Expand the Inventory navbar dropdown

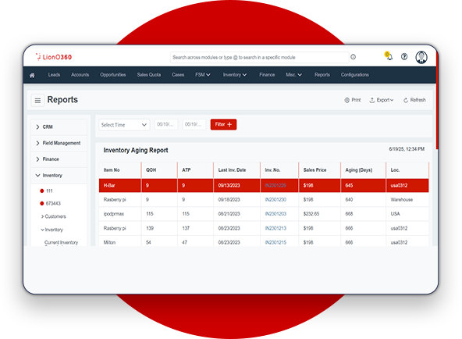[235, 75]
